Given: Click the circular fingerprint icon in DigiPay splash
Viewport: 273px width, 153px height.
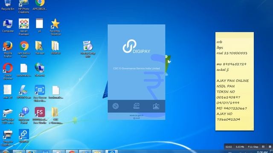Looking at the screenshot, I should 116,106.
